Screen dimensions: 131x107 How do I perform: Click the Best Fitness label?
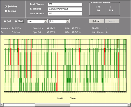point(37,4)
